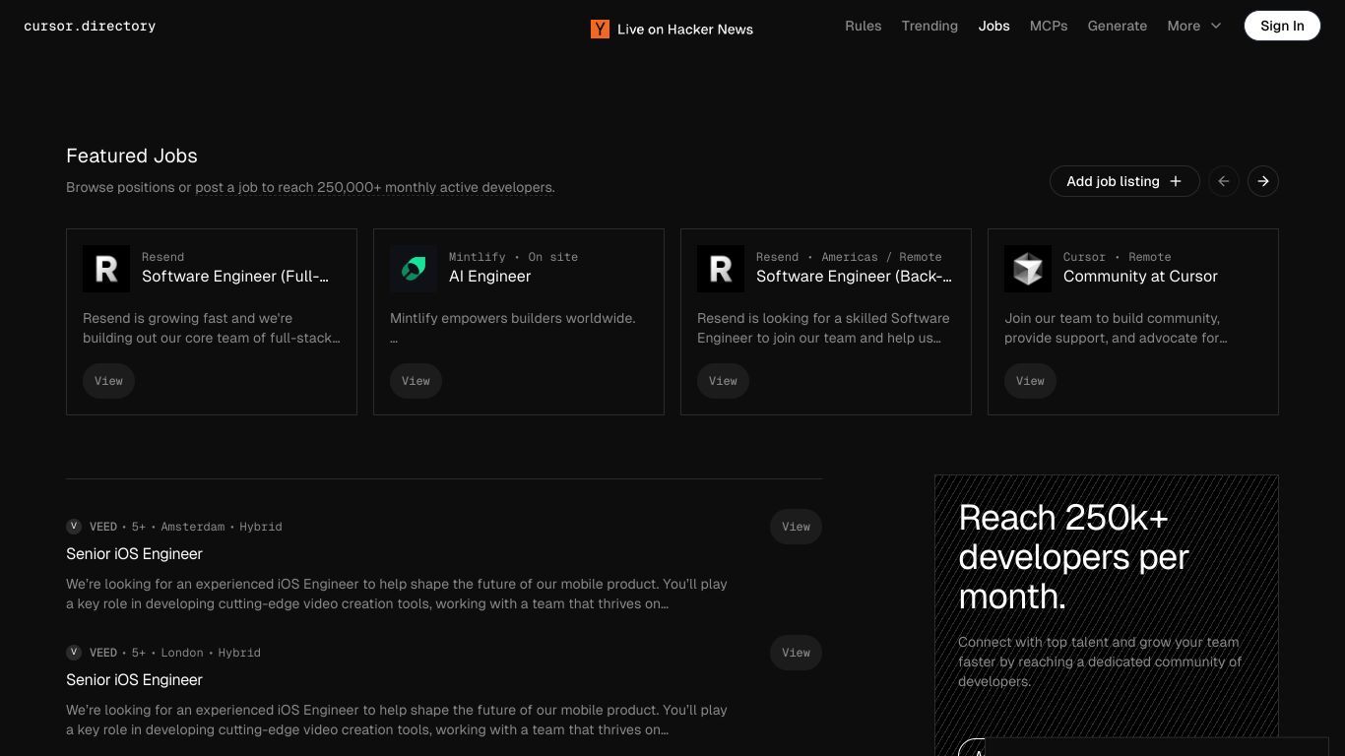This screenshot has height=756, width=1345.
Task: Click the Mintlify leaf logo
Action: pyautogui.click(x=414, y=269)
